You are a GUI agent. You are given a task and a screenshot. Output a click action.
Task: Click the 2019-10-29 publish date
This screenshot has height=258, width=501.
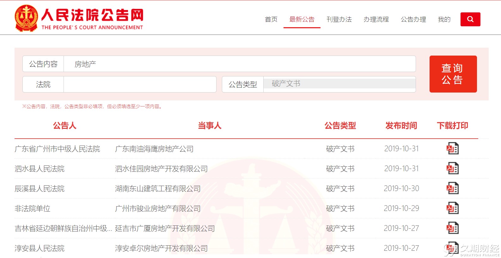tap(401, 208)
